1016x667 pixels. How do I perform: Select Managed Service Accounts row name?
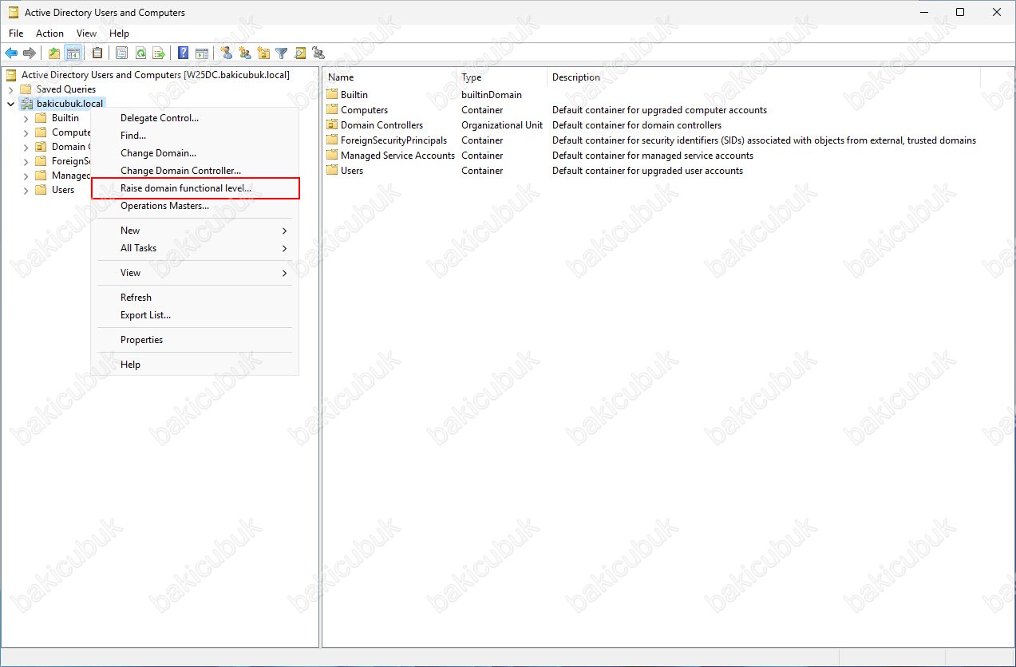(x=397, y=156)
